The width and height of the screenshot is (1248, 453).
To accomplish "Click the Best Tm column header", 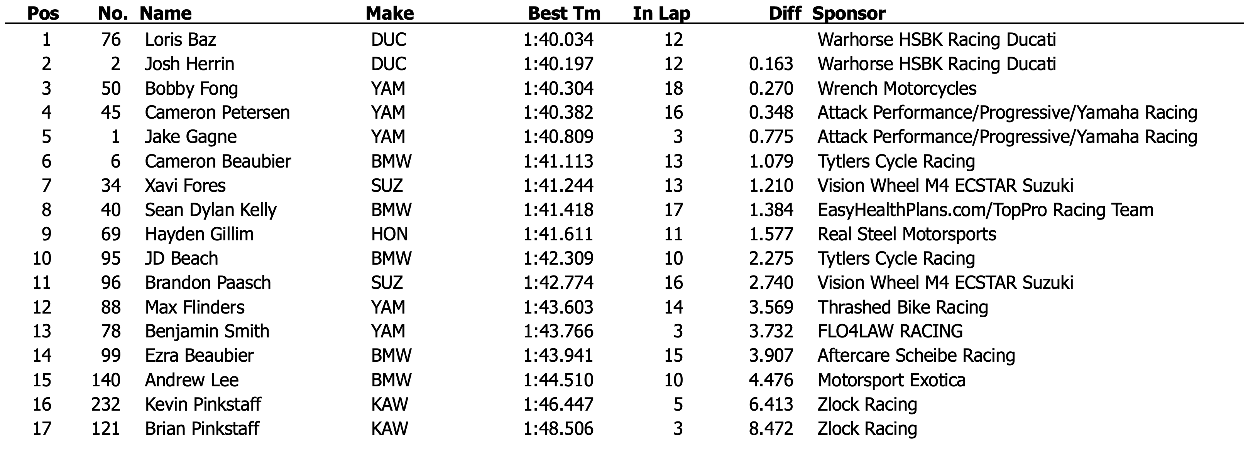I will (564, 13).
